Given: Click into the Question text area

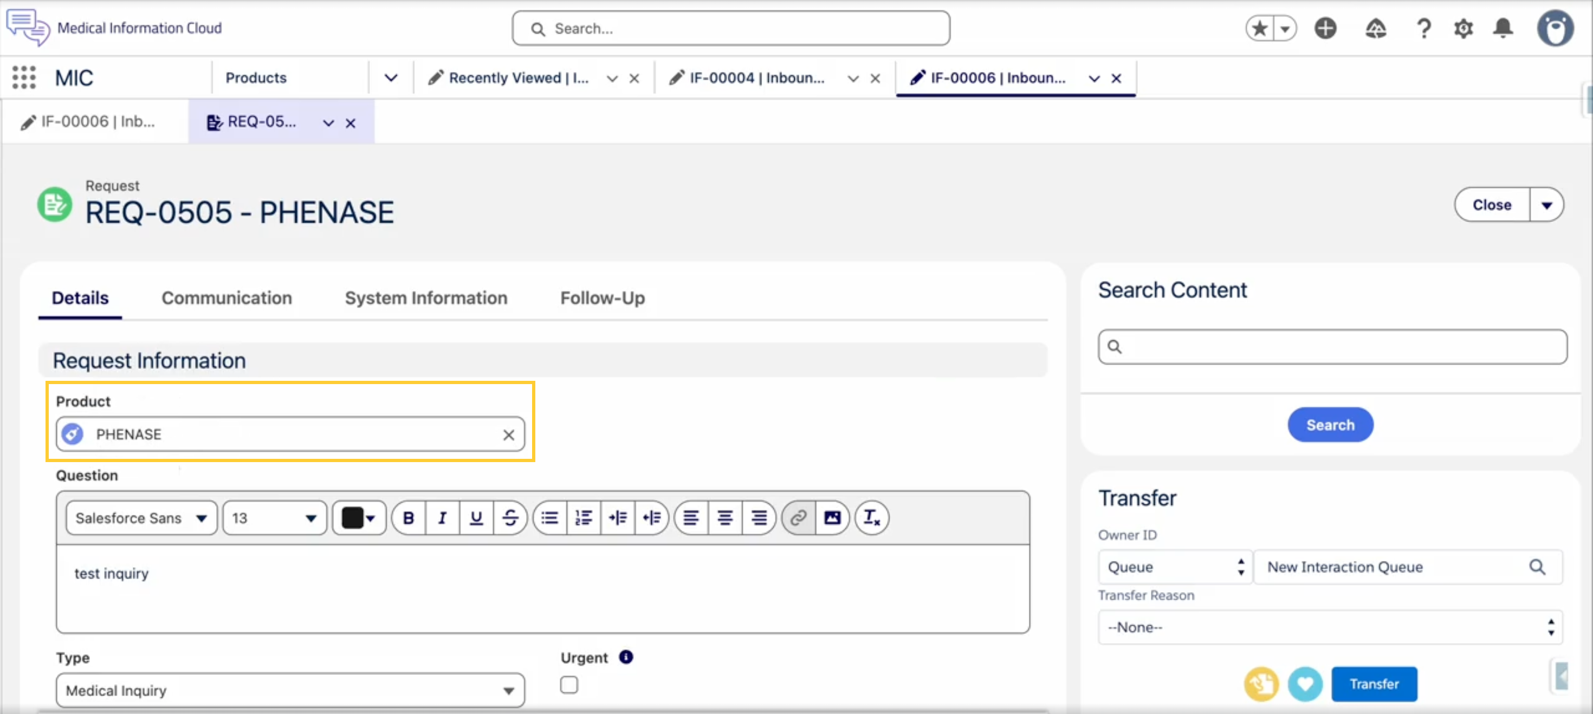Looking at the screenshot, I should tap(543, 588).
